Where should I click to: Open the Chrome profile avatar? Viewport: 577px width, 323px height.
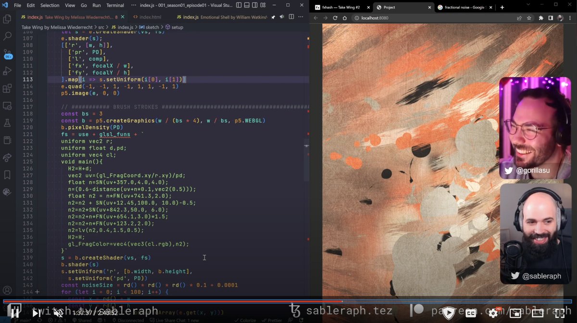click(560, 18)
